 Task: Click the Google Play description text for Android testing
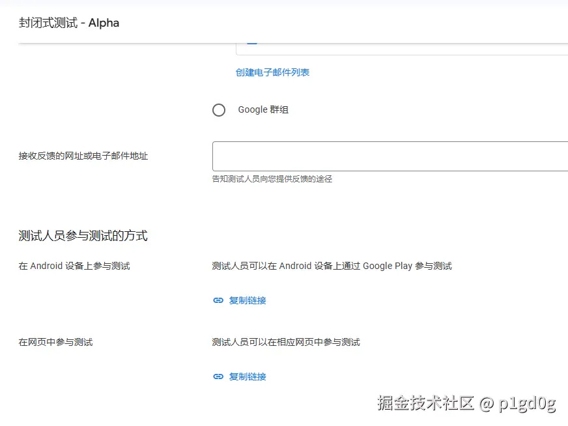332,266
